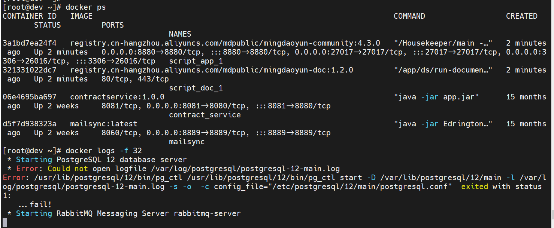Click the CREATED column header text
554x228 pixels.
tap(521, 16)
